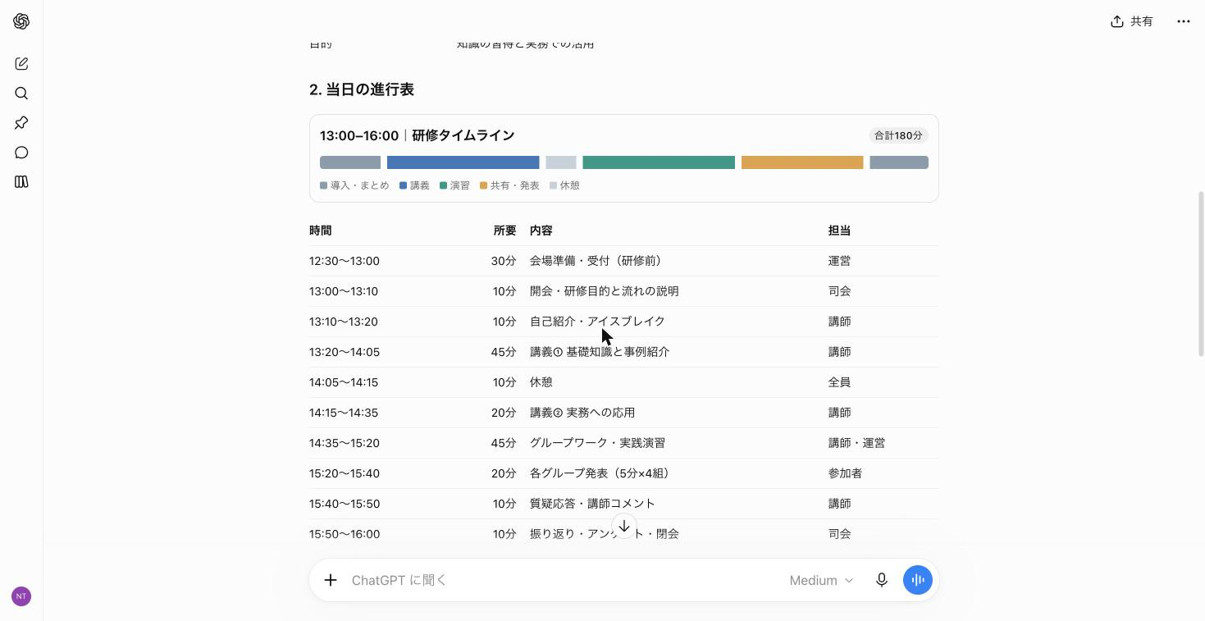Screen dimensions: 1205x621
Task: Click the gray 導入・まとめ legend swatch
Action: click(x=324, y=185)
